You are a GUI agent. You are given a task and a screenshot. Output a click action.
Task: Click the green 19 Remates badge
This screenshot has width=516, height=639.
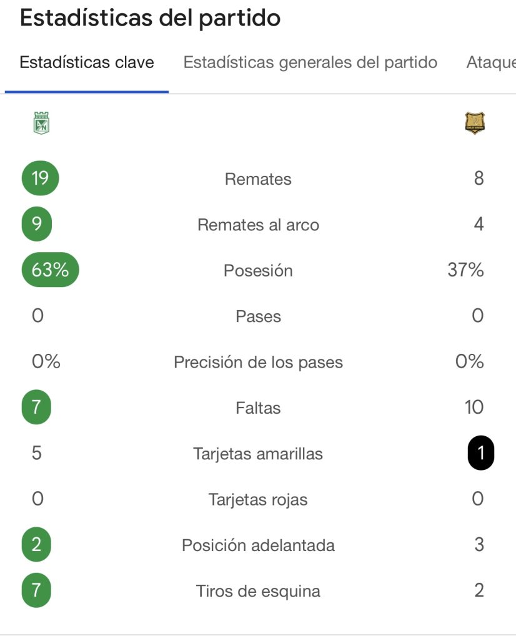pos(40,178)
